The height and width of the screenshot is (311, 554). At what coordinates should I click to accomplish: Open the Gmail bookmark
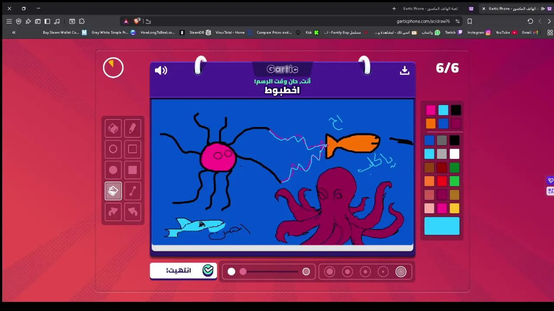coord(530,32)
